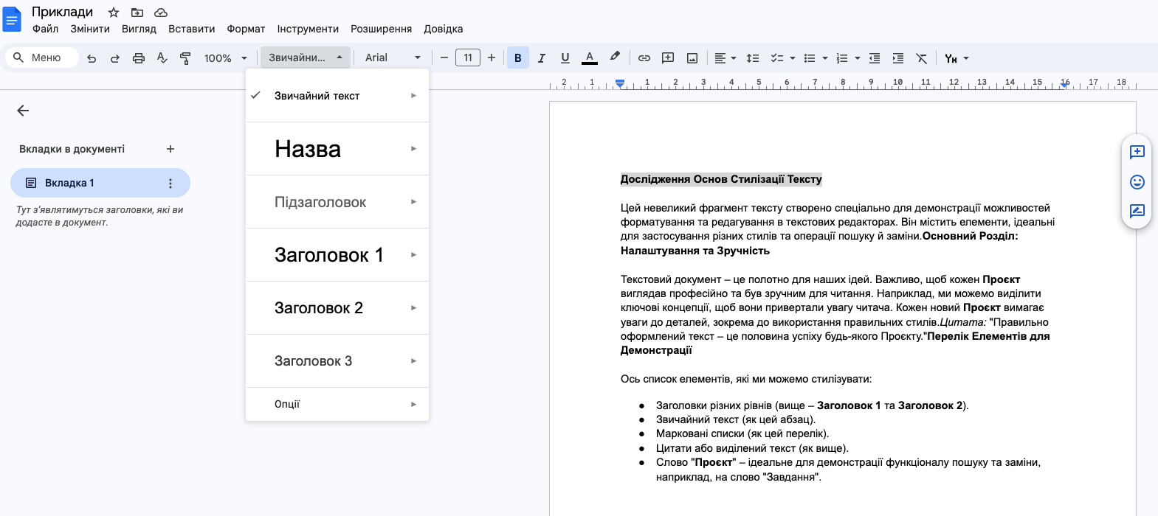
Task: Select the Paint format roller icon
Action: 185,58
